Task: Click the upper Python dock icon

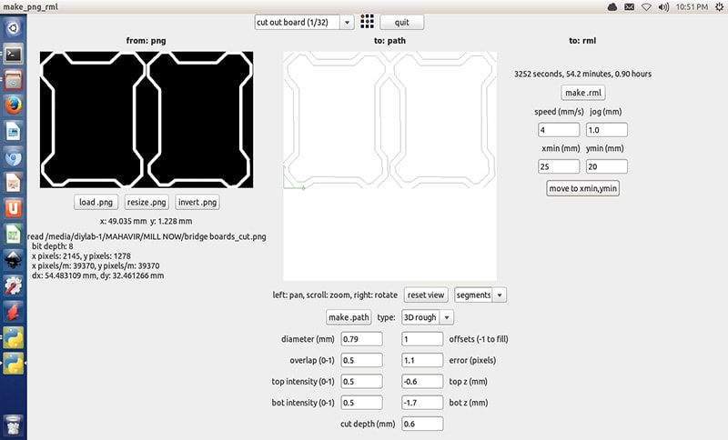Action: point(13,337)
